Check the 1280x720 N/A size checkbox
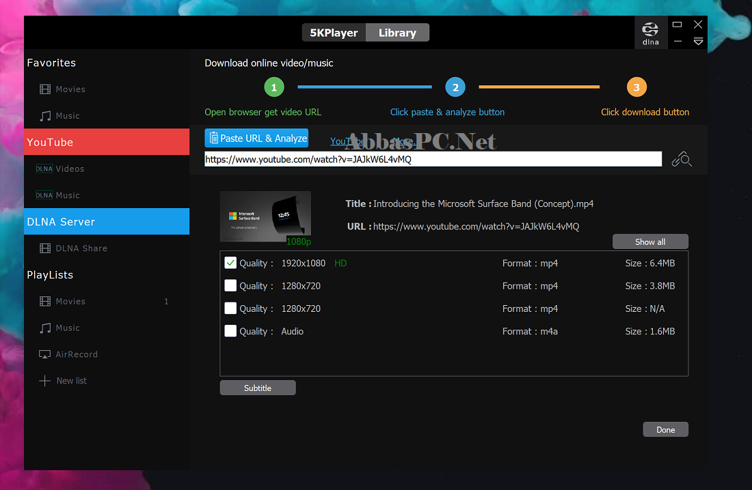 coord(230,308)
